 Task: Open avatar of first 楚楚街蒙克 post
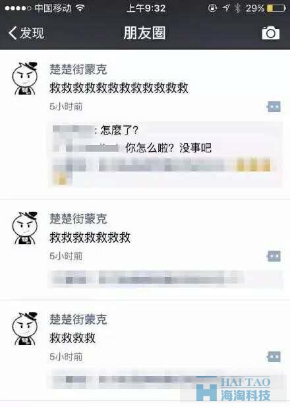coord(25,78)
